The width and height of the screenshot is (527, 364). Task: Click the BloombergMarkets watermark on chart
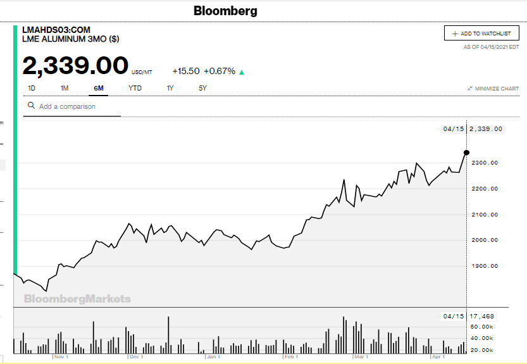[x=77, y=299]
